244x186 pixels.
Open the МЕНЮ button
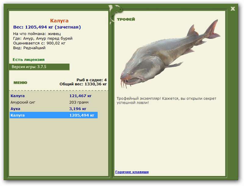(x=20, y=83)
